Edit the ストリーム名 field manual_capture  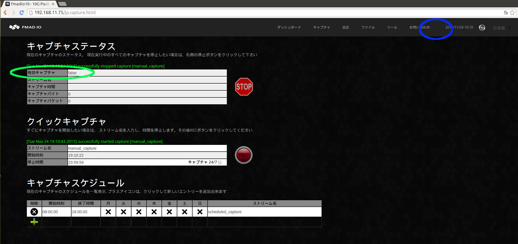(x=147, y=148)
